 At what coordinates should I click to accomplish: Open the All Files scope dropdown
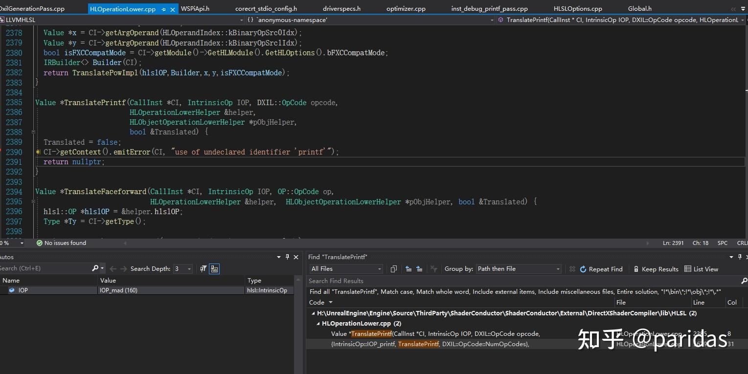tap(346, 269)
